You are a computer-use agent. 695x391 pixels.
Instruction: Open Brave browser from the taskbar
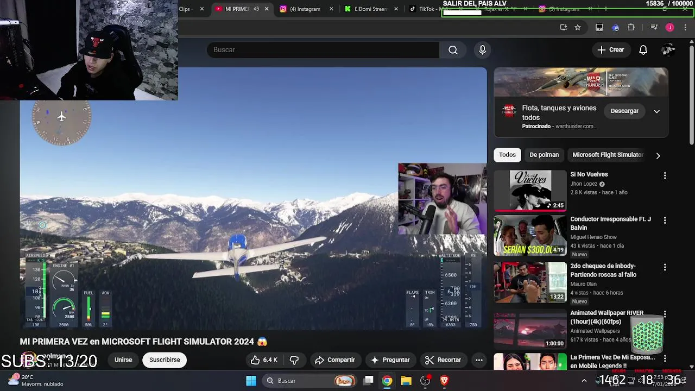[444, 381]
